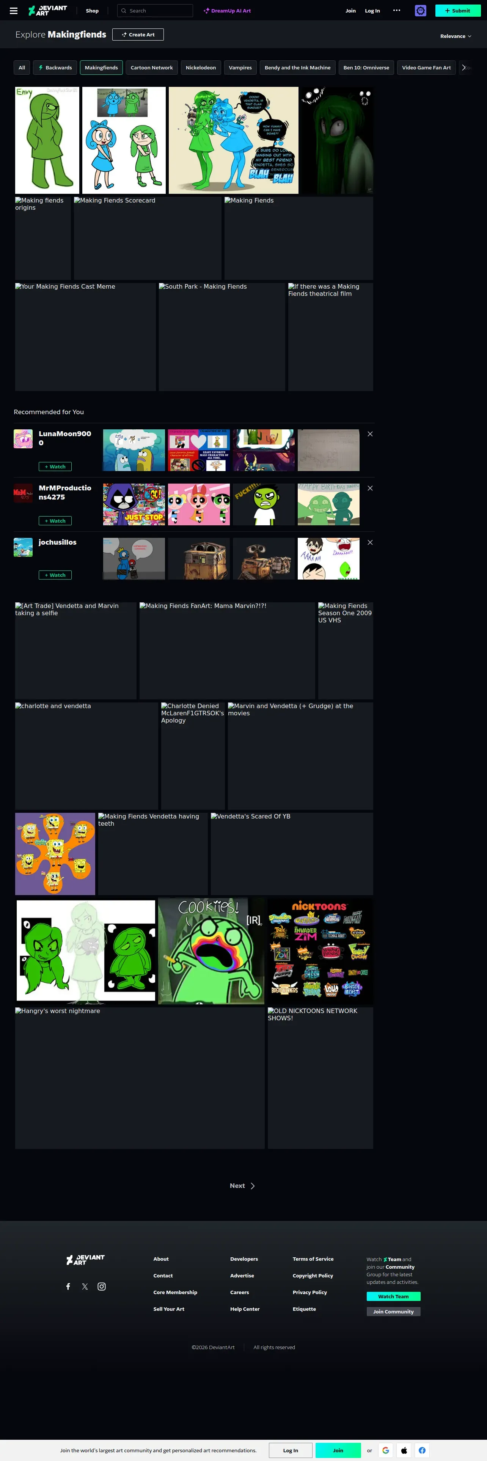Open MrMProductions4275 profile avatar
This screenshot has height=1461, width=487.
click(23, 493)
